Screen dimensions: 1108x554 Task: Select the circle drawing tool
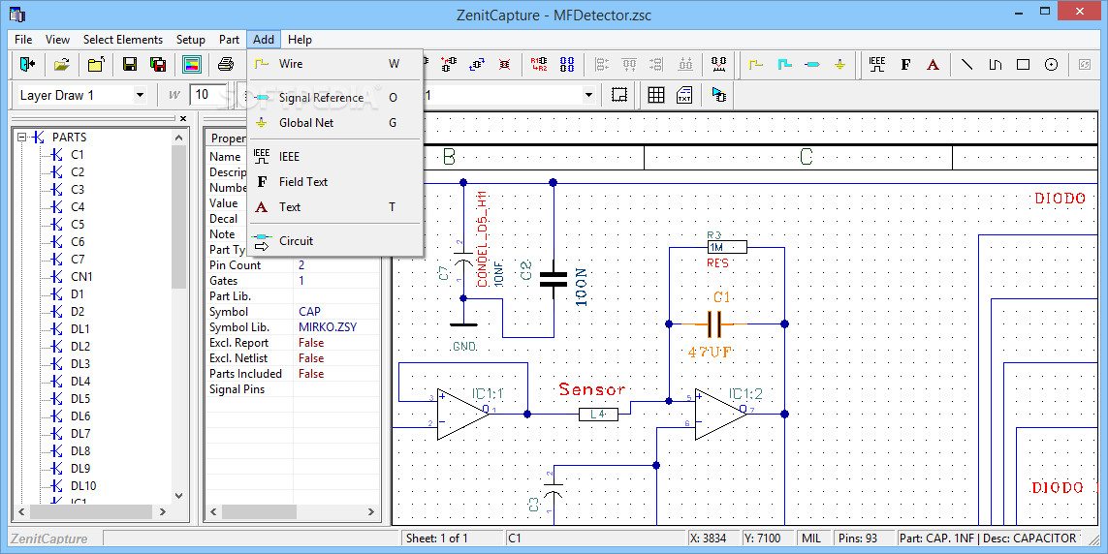[1052, 65]
